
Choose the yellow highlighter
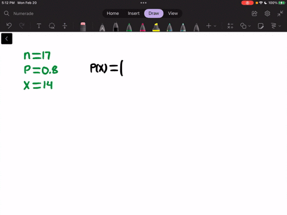point(156,27)
